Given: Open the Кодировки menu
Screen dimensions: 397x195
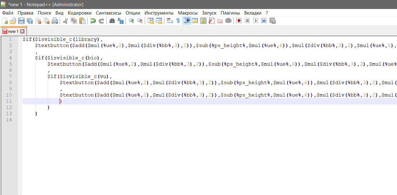Looking at the screenshot, I should pos(80,13).
